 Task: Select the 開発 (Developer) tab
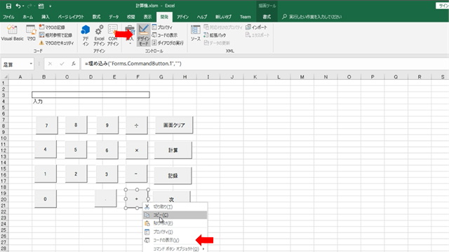[x=164, y=17]
